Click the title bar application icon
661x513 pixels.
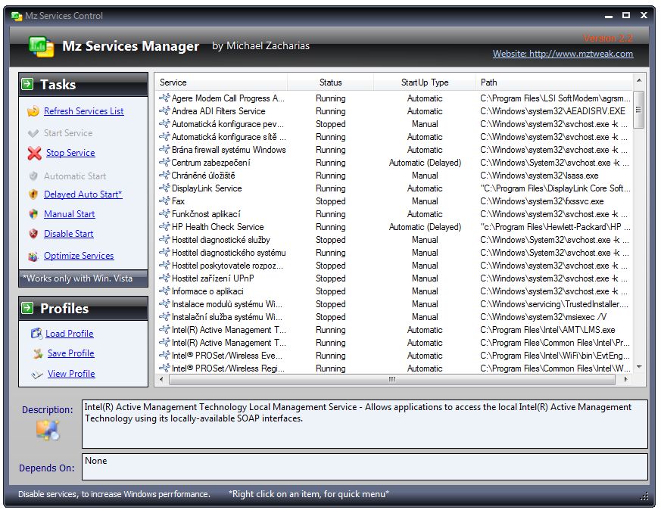tap(17, 16)
